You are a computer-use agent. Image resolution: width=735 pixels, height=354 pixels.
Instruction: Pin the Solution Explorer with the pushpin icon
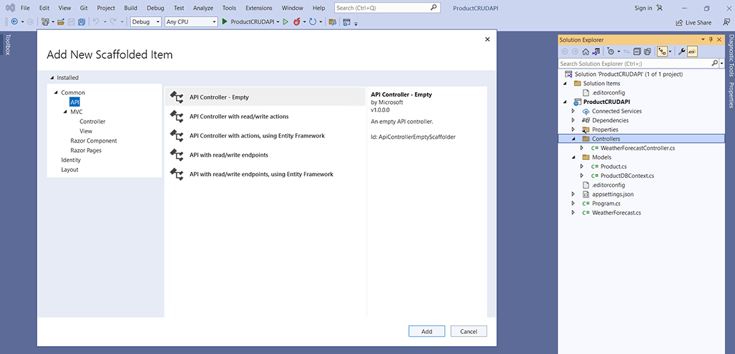coord(711,40)
